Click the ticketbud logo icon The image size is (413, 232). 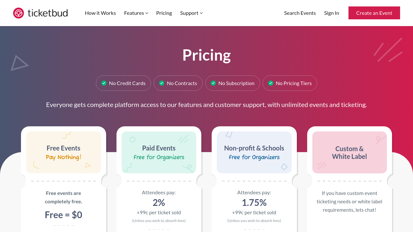tap(18, 13)
